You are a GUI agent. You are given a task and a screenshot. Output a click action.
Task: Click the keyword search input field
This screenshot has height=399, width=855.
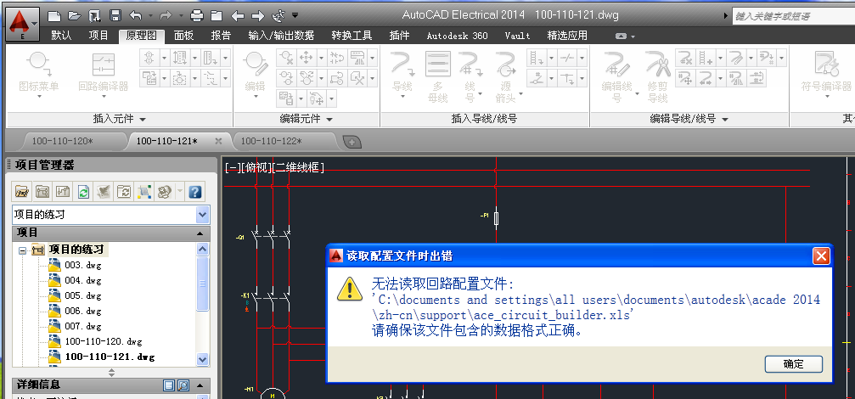tap(790, 15)
